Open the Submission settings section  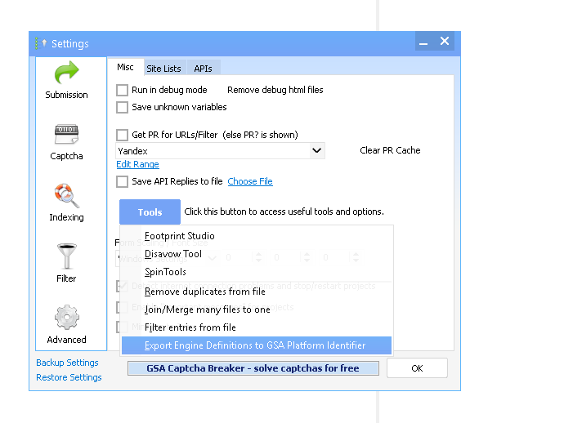pos(66,80)
